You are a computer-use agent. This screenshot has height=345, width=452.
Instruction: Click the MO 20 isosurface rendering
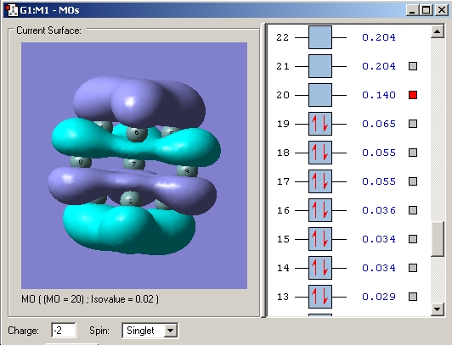coord(134,165)
